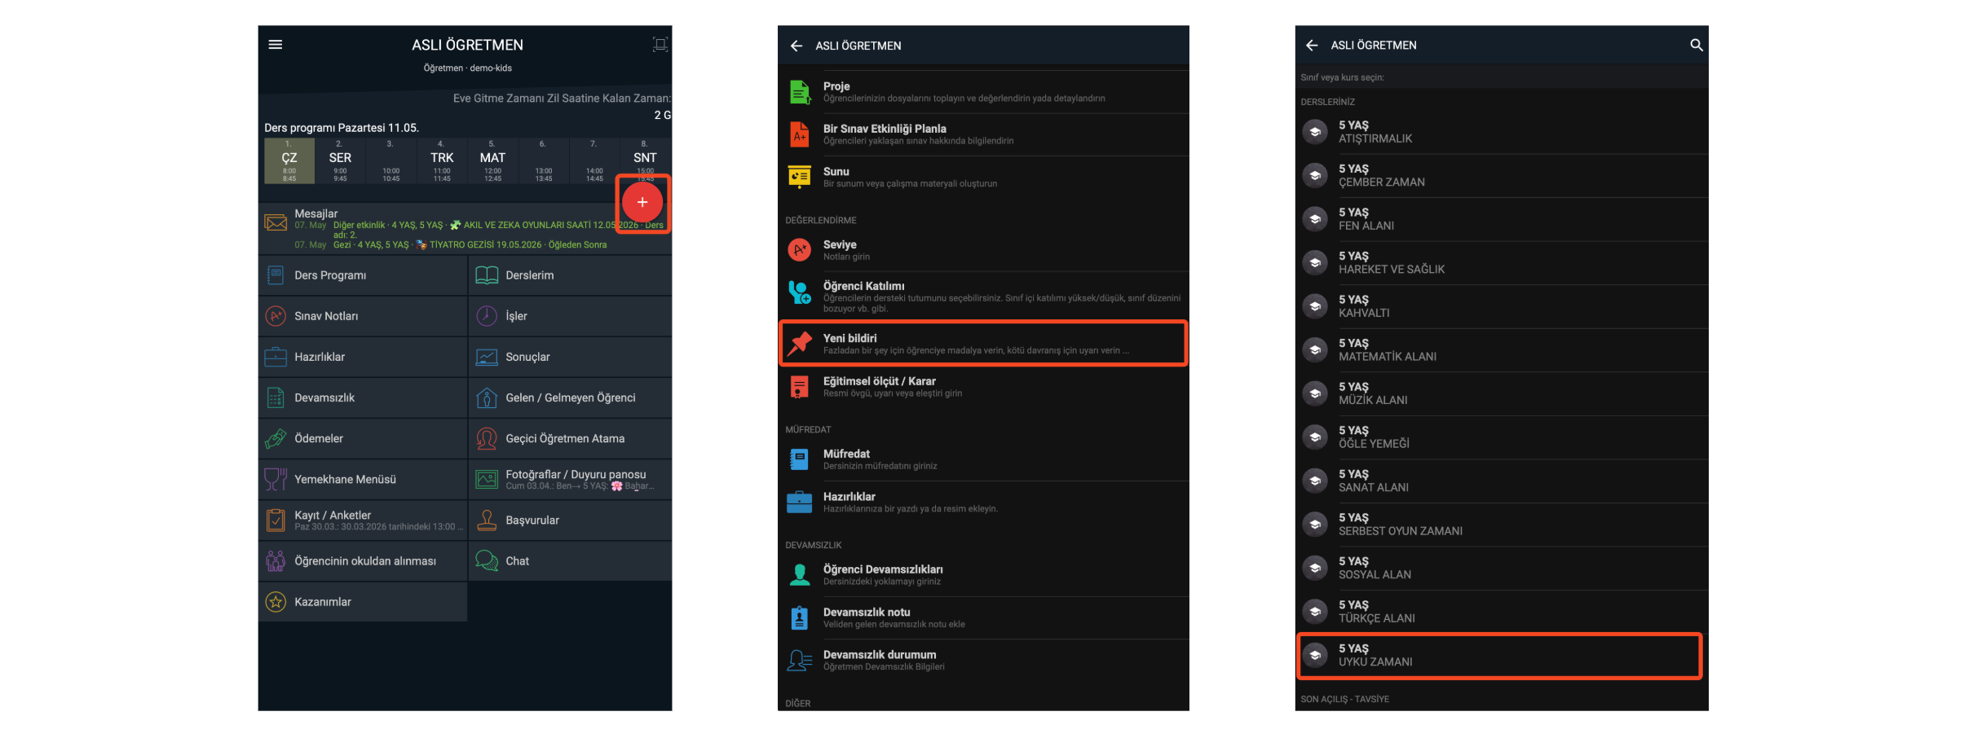The image size is (1968, 738).
Task: Select the MAT lesson in the timetable
Action: tap(492, 160)
